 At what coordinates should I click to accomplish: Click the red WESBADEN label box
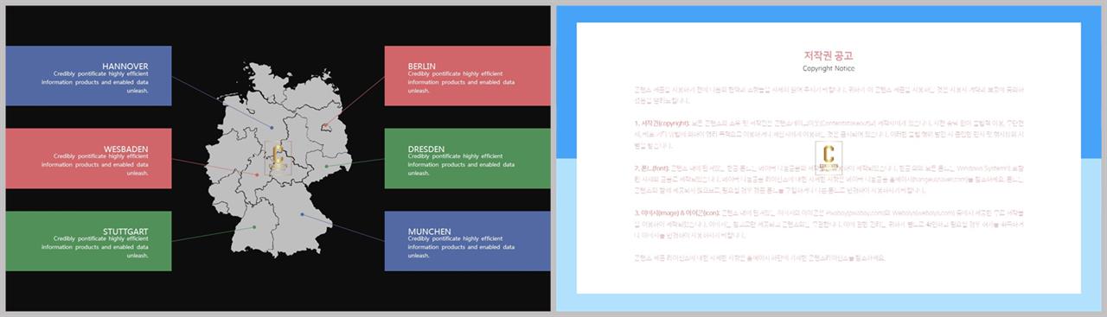click(88, 159)
